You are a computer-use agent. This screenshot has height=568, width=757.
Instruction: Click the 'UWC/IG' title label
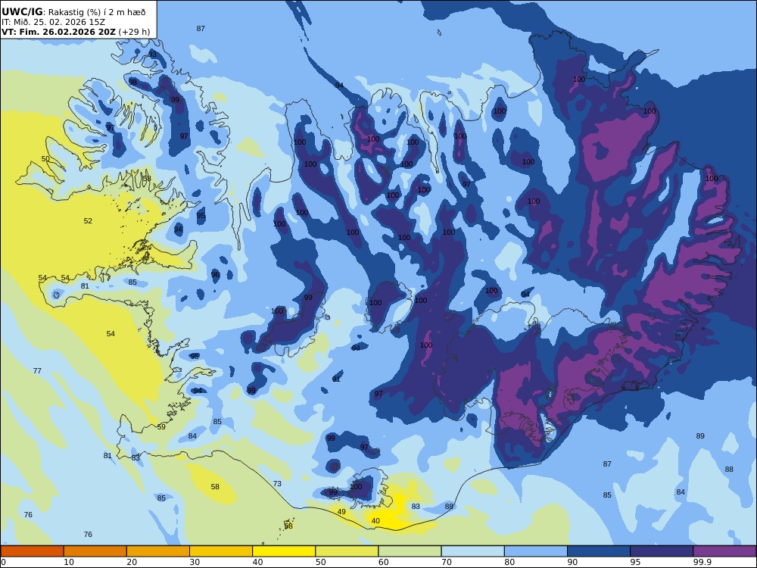(22, 12)
